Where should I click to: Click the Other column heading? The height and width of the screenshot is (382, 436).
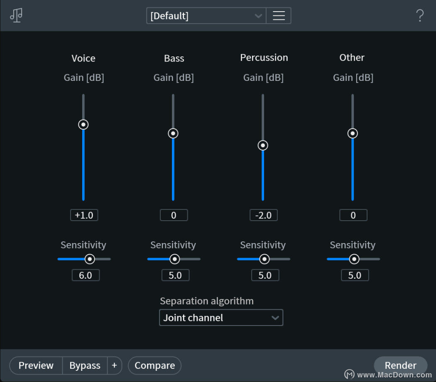coord(352,58)
